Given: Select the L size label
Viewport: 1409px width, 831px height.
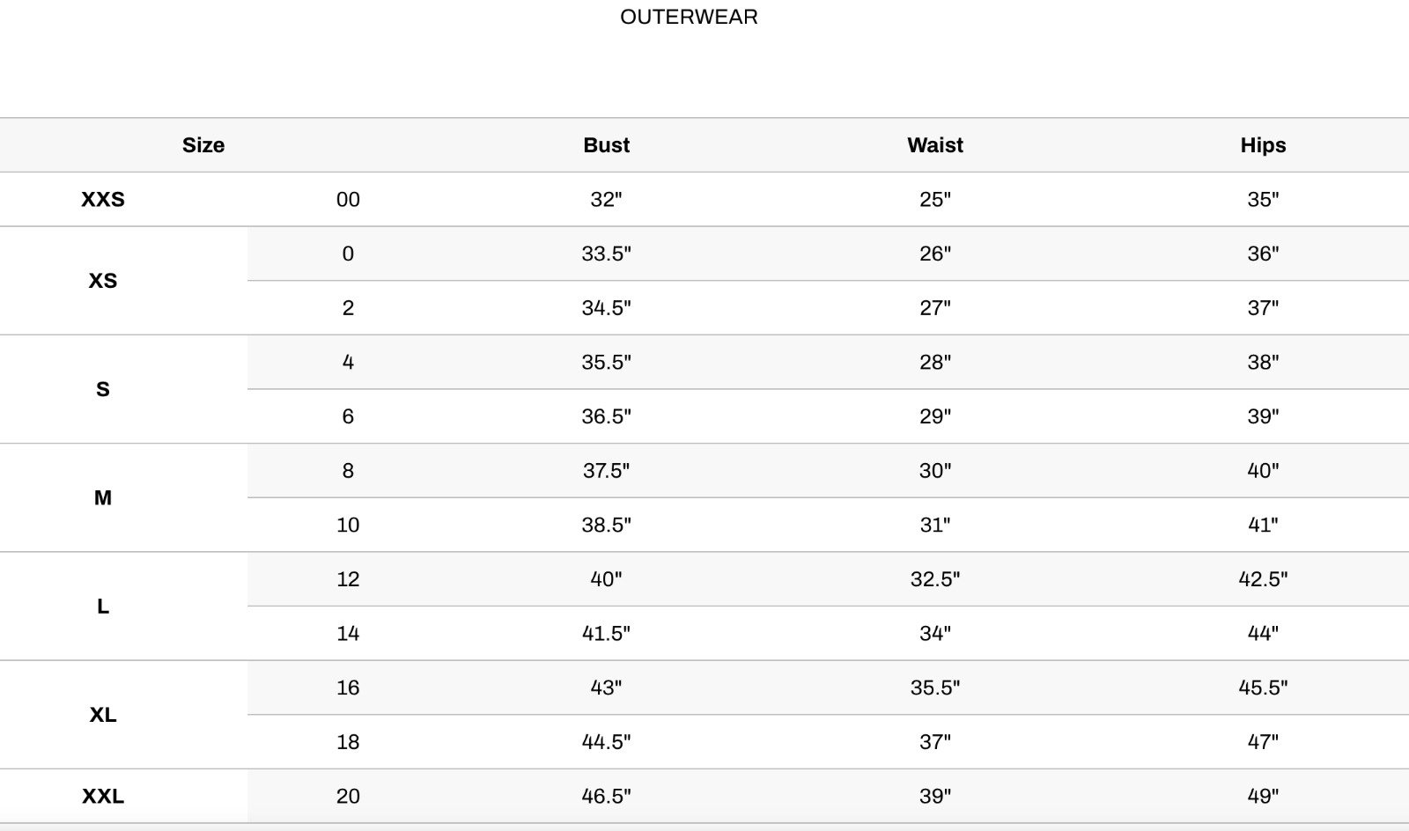Looking at the screenshot, I should click(x=103, y=607).
